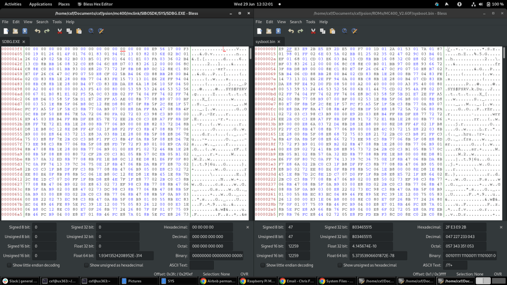507x285 pixels.
Task: Click the New file icon in SDBG.EXE window
Action: (x=5, y=31)
